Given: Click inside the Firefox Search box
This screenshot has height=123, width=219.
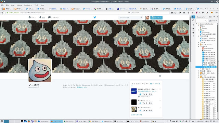Looking at the screenshot, I should (x=151, y=13).
